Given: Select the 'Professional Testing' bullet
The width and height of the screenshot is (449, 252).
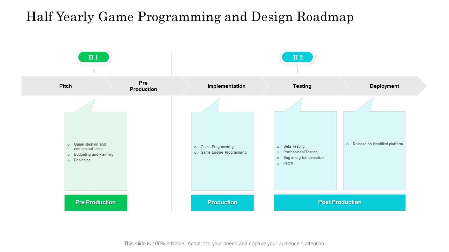Looking at the screenshot, I should coord(300,152).
